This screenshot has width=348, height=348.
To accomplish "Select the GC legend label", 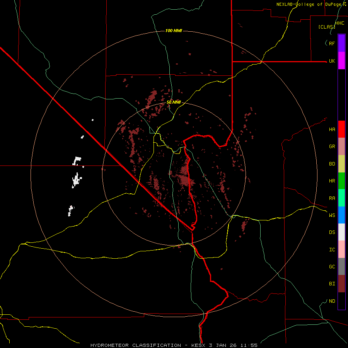I will pos(332,267).
